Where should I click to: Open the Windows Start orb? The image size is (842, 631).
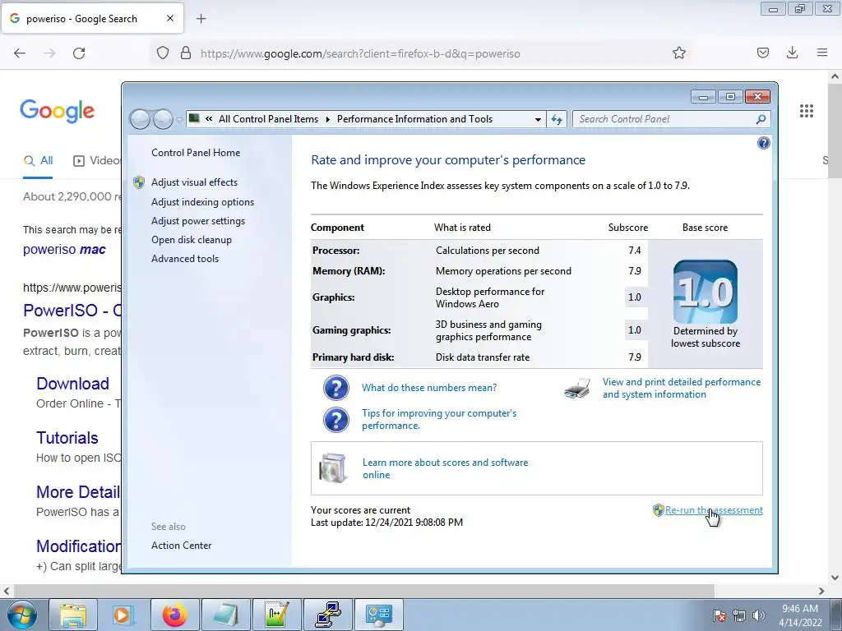pos(22,615)
